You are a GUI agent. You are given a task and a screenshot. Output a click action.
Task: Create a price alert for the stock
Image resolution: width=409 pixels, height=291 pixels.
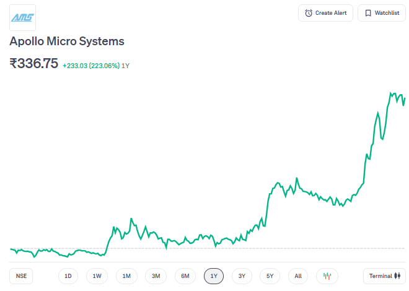325,13
